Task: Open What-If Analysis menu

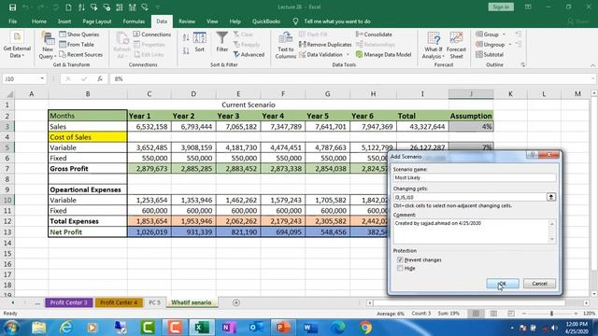Action: pyautogui.click(x=434, y=46)
